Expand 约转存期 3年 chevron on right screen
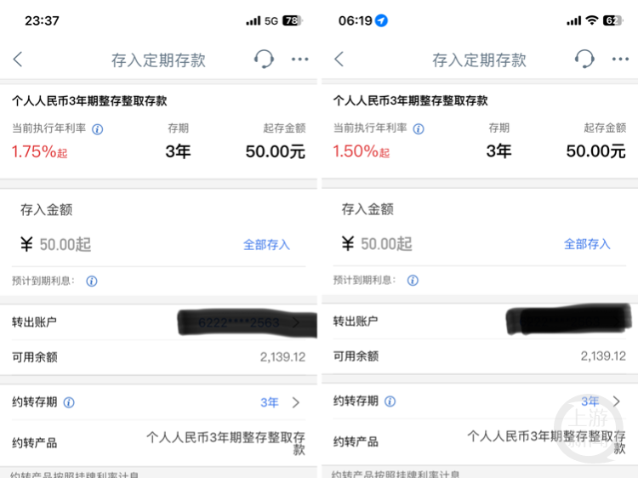This screenshot has height=478, width=638. pos(616,401)
